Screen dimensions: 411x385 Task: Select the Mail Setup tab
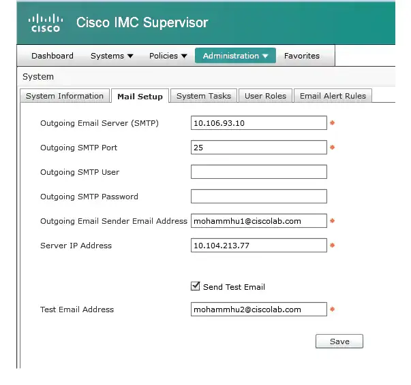pyautogui.click(x=140, y=97)
